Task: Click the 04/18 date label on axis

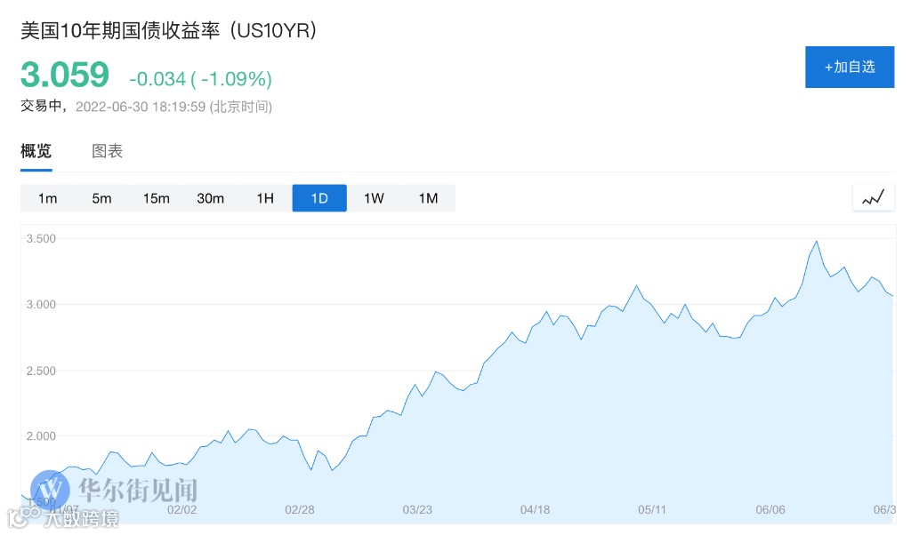Action: point(535,510)
